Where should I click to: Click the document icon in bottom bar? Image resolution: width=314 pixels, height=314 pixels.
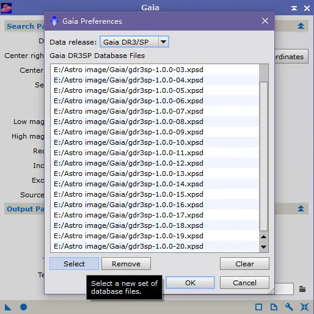[x=274, y=307]
